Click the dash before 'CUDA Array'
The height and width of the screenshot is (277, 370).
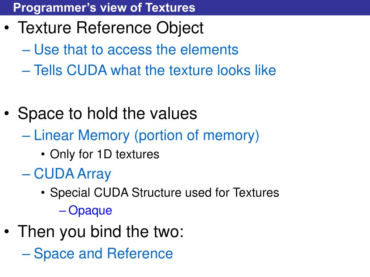click(x=26, y=175)
